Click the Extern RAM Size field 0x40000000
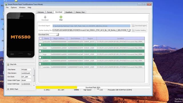This screenshot has height=103, width=183. pos(26,84)
